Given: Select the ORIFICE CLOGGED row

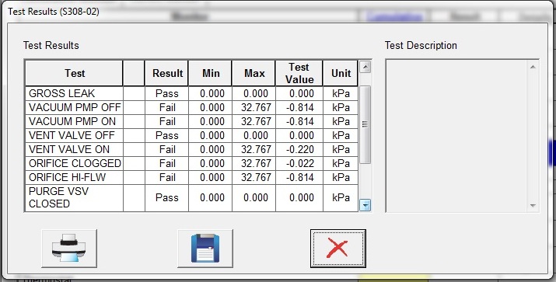Looking at the screenshot, I should tap(191, 163).
